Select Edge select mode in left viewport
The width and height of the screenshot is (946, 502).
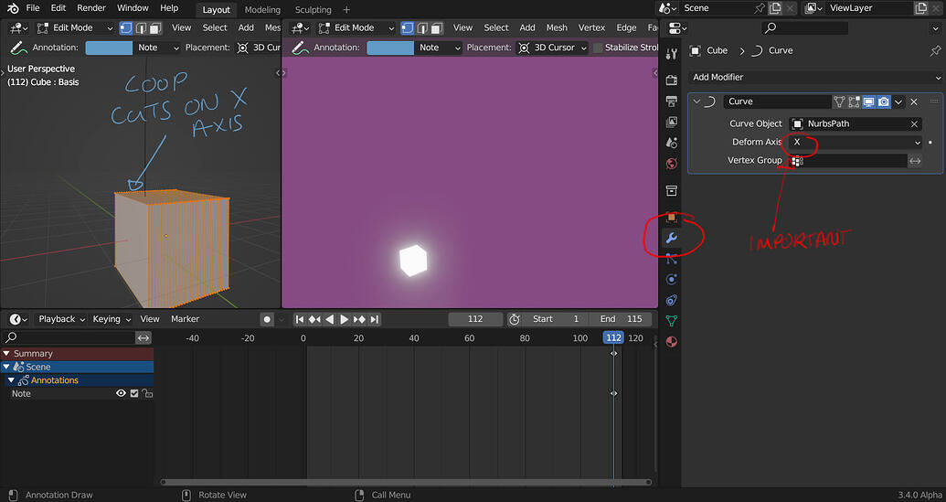point(141,27)
